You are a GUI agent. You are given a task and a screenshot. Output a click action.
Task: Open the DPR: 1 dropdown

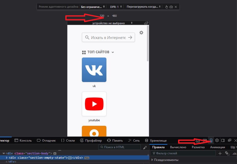pos(116,7)
